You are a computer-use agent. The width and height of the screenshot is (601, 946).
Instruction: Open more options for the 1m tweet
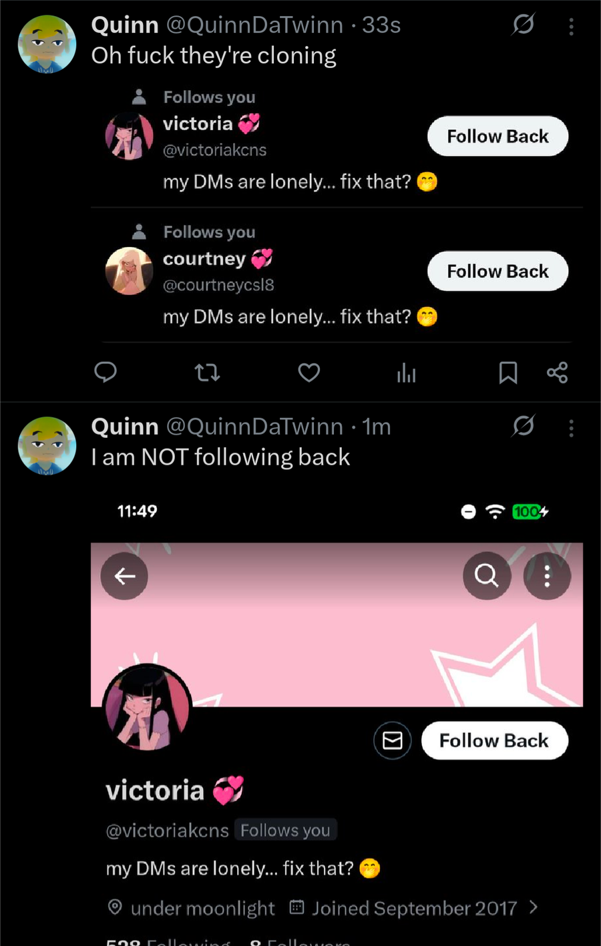coord(571,428)
